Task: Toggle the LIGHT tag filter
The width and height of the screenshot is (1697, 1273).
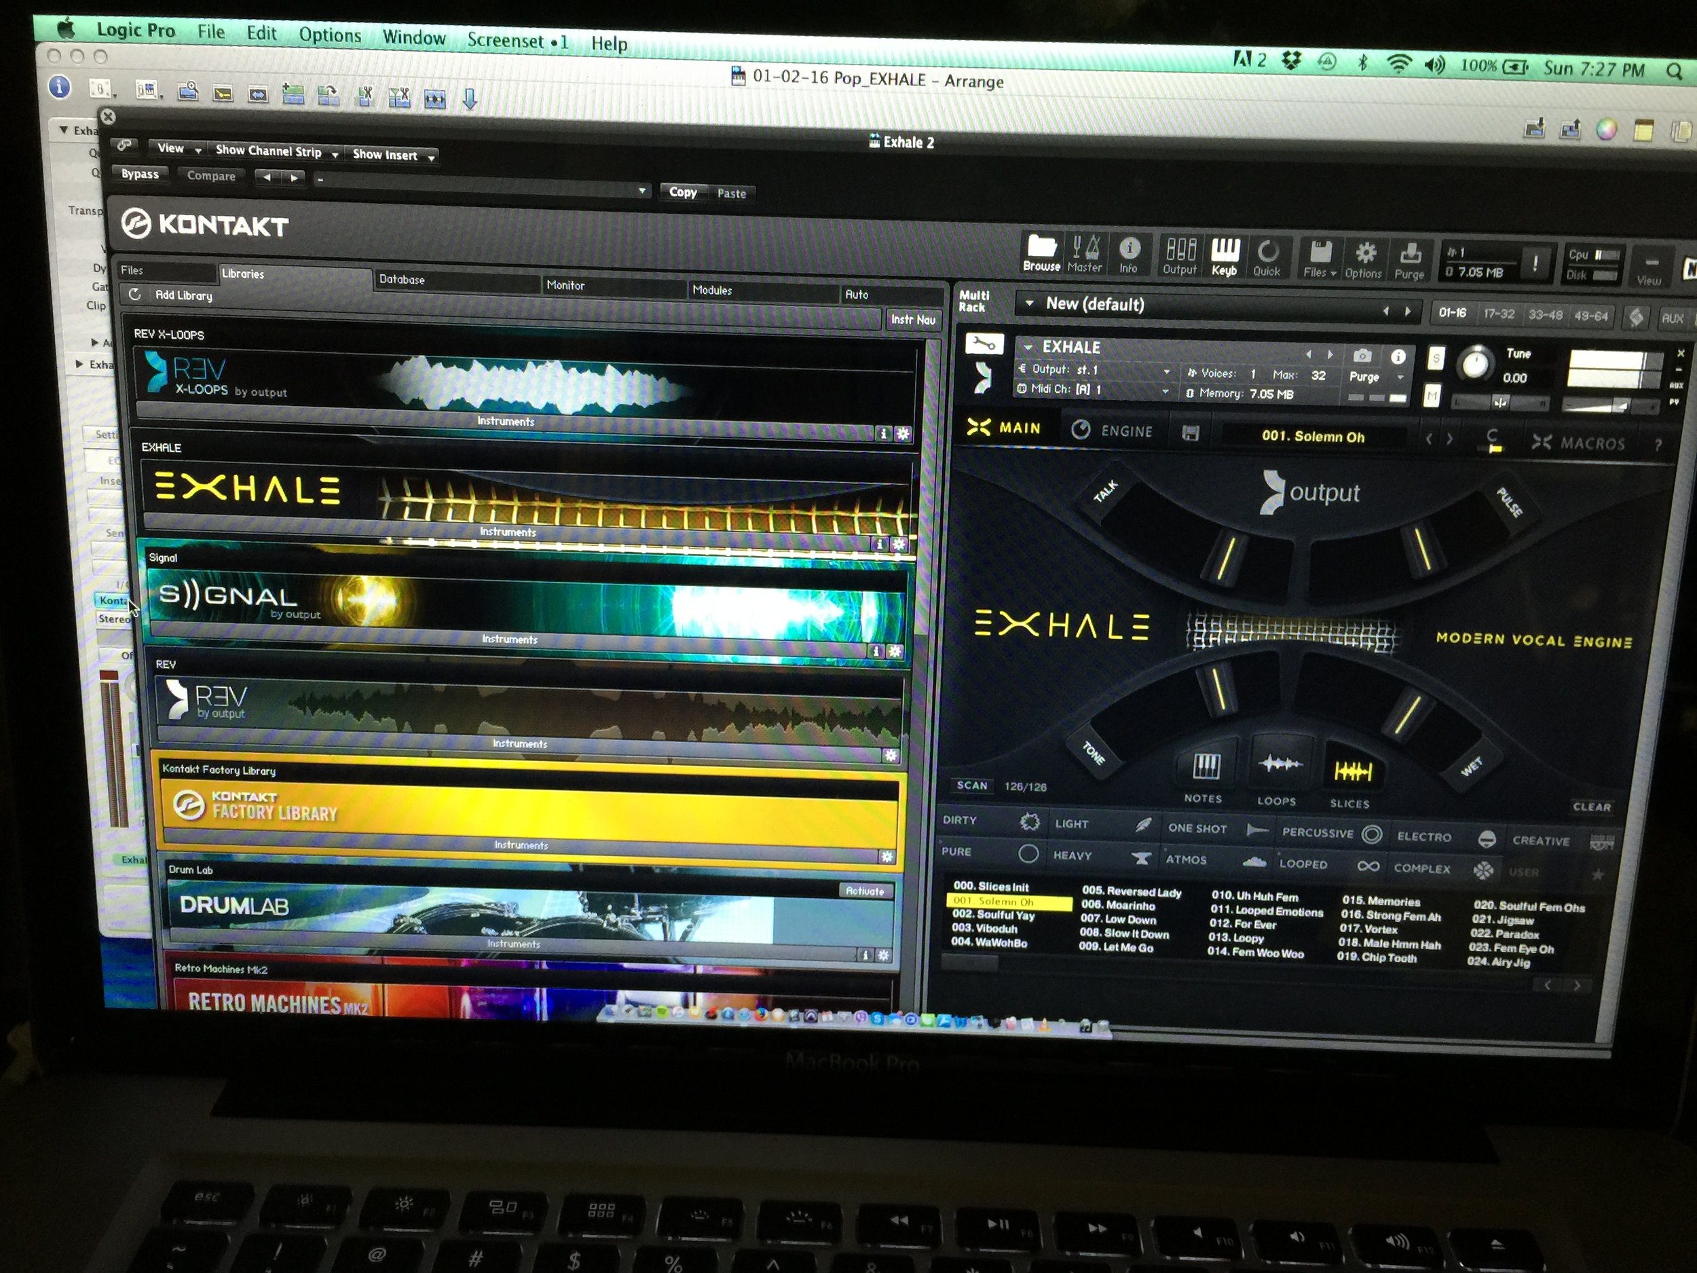Action: point(1103,824)
